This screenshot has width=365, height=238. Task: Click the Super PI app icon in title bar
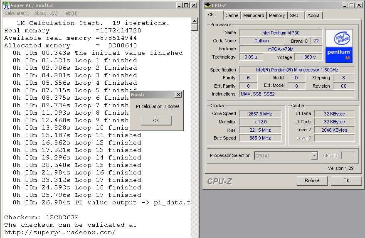(x=6, y=5)
